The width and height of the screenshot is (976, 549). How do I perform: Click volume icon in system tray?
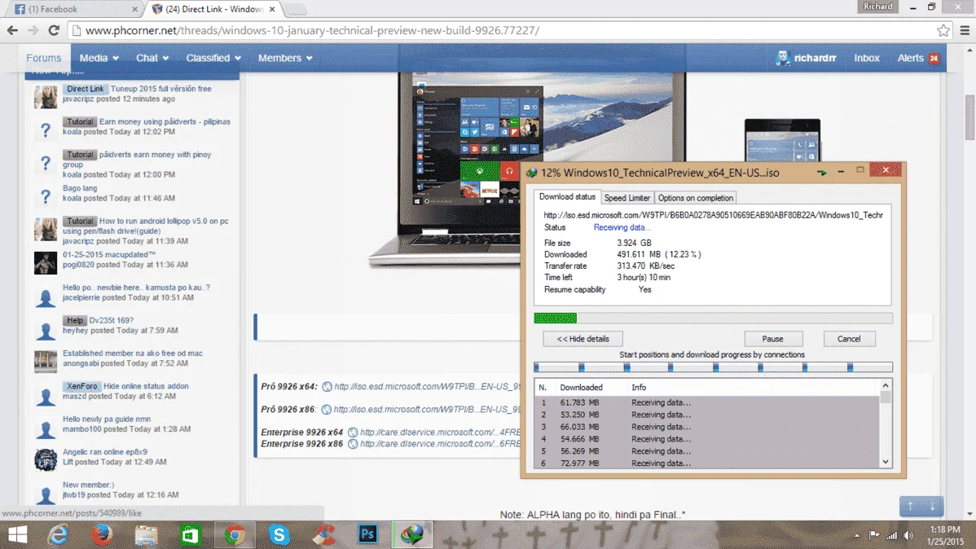click(908, 535)
